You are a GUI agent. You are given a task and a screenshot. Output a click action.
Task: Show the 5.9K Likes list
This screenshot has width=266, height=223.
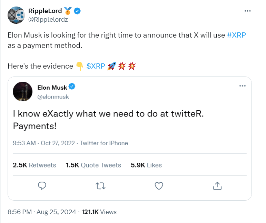pos(146,165)
